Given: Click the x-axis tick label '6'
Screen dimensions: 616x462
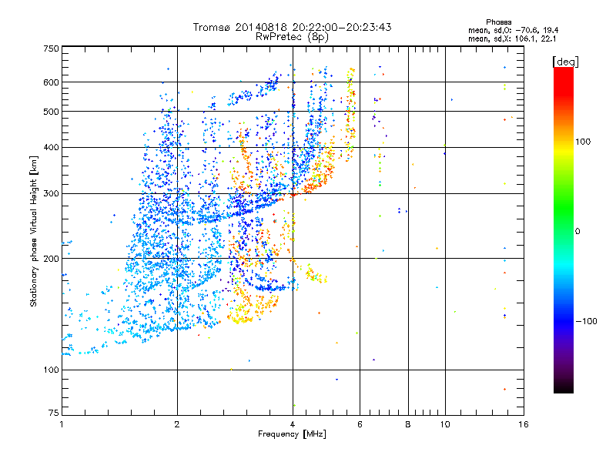Looking at the screenshot, I should pyautogui.click(x=360, y=424).
